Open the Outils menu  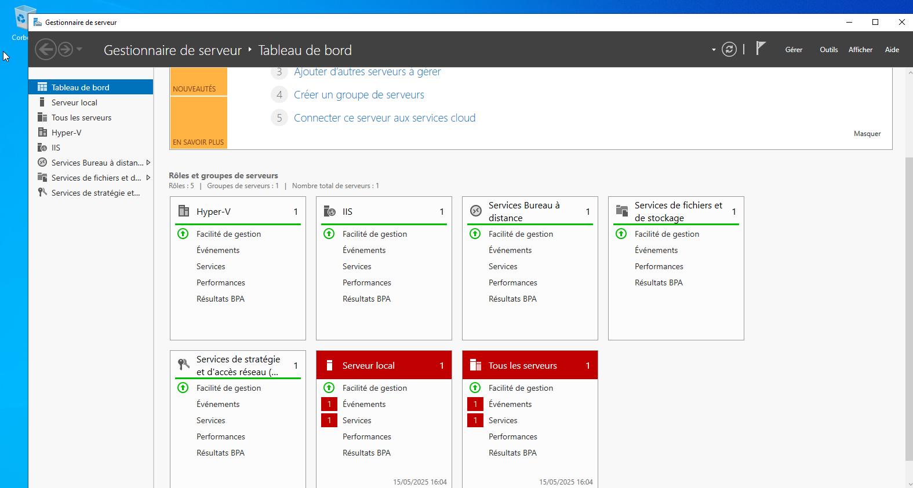tap(829, 50)
